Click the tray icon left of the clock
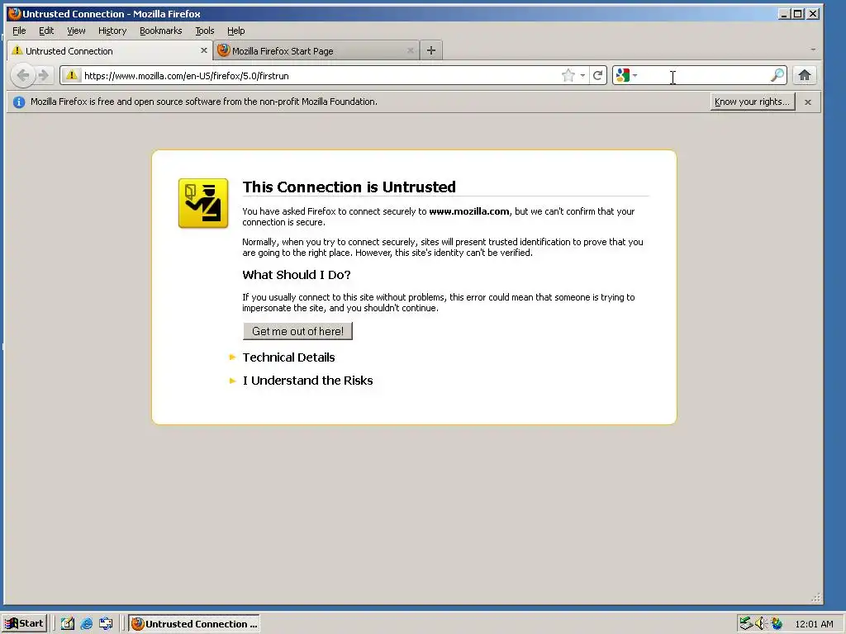The width and height of the screenshot is (846, 634). tap(777, 624)
